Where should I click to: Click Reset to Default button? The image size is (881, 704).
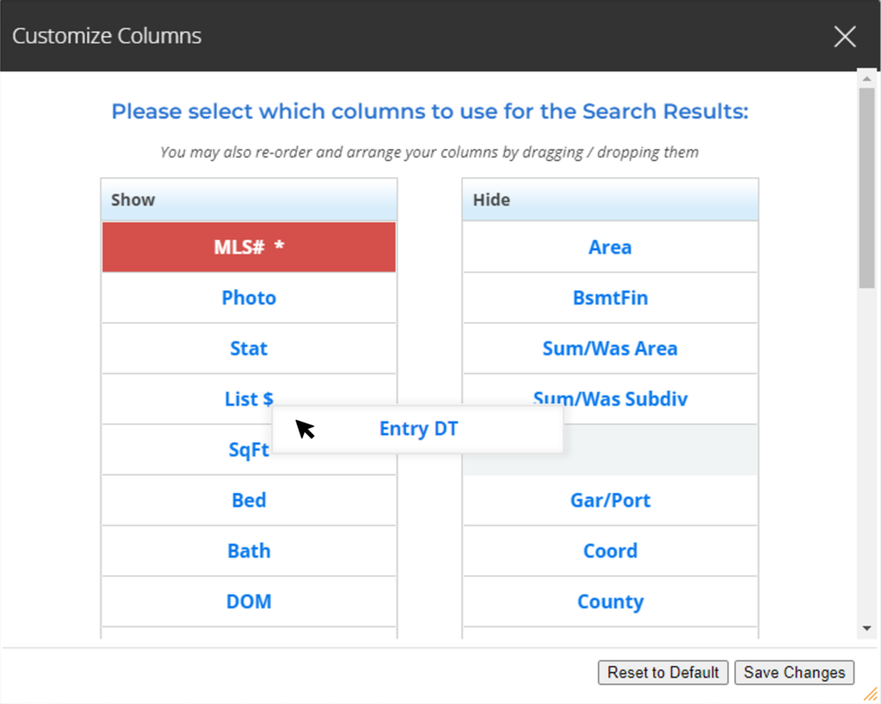[663, 672]
